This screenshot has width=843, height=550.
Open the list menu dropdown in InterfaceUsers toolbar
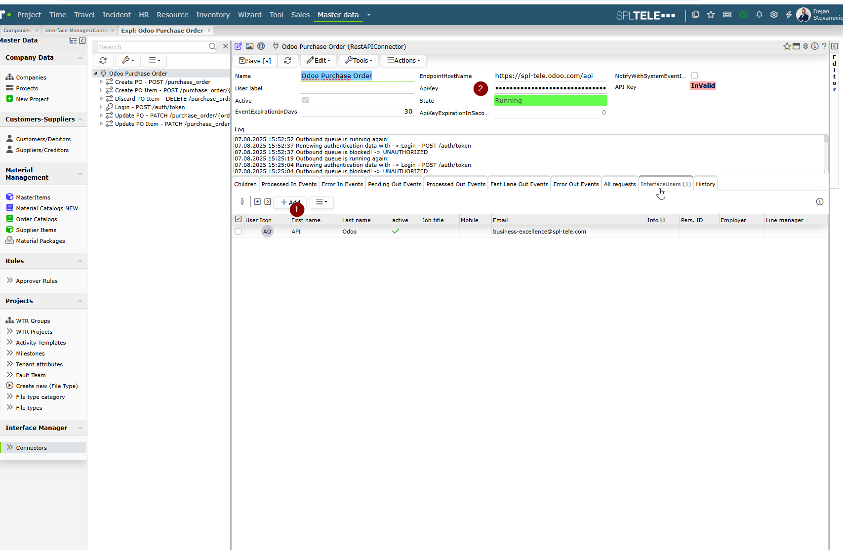[321, 202]
